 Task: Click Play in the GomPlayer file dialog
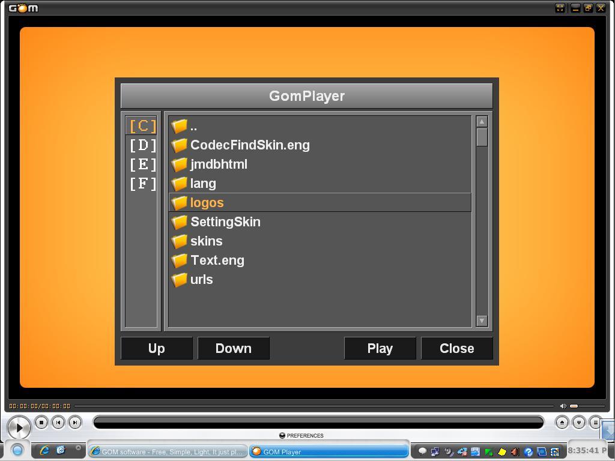pyautogui.click(x=380, y=348)
